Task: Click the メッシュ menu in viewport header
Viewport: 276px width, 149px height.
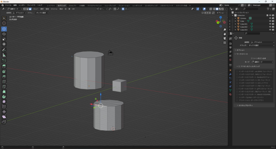Action: click(x=54, y=9)
